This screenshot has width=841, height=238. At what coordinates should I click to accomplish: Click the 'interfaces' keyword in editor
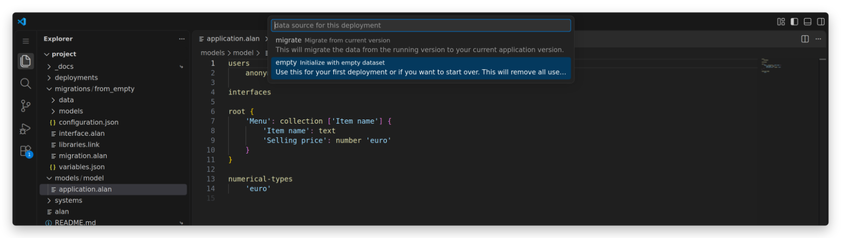coord(250,92)
